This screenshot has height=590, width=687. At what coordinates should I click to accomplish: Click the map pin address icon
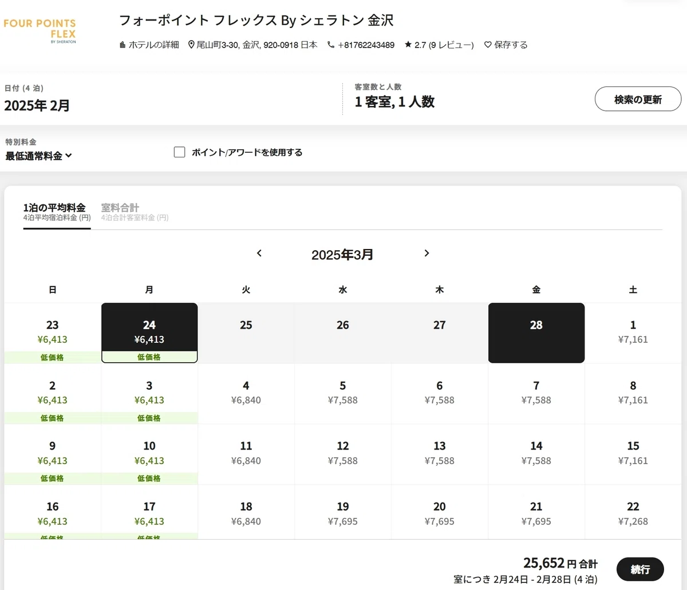click(191, 45)
